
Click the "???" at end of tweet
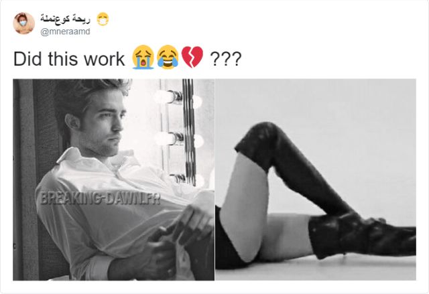pos(225,58)
